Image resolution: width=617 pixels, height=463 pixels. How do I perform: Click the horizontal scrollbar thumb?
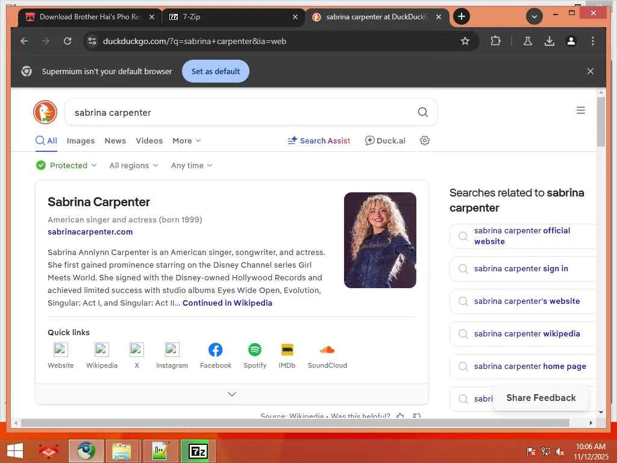pos(295,423)
